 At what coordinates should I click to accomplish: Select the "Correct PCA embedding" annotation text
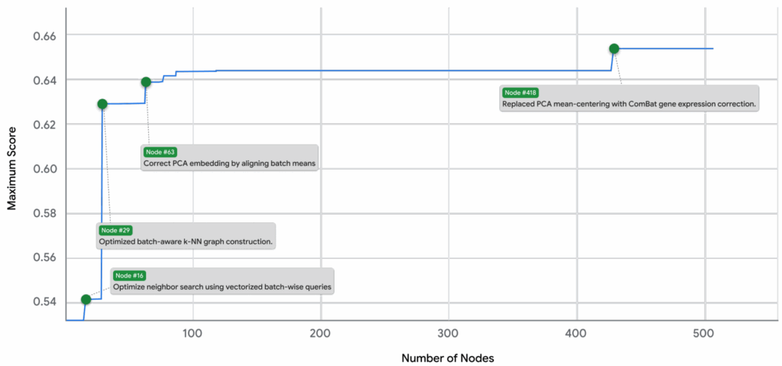[x=229, y=164]
